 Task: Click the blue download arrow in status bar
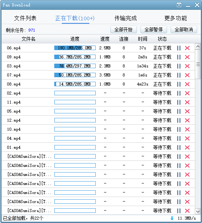point(172,218)
